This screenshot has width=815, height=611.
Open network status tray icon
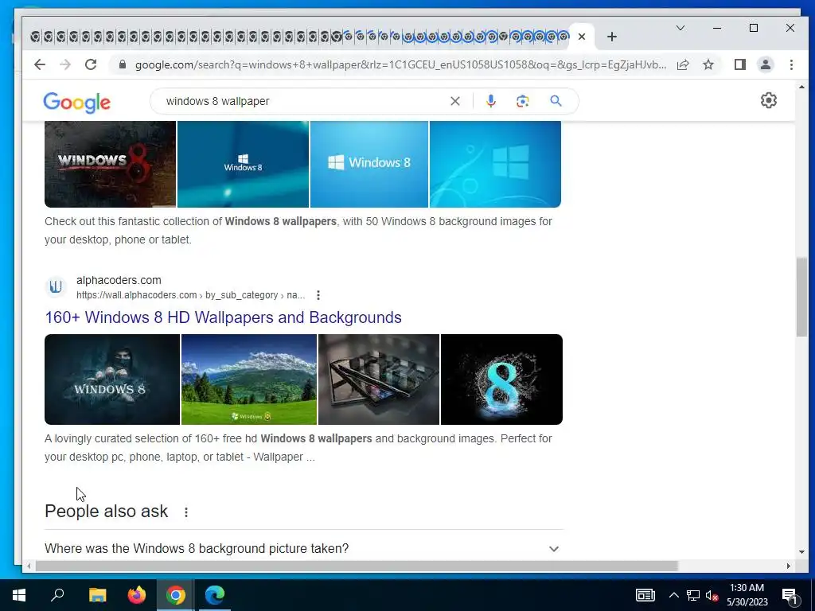coord(693,595)
